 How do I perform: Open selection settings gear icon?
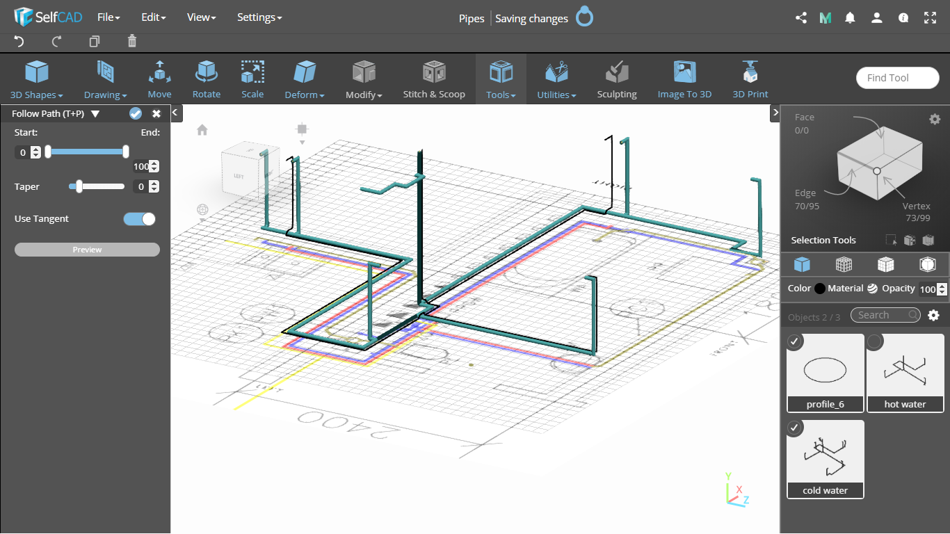tap(935, 120)
